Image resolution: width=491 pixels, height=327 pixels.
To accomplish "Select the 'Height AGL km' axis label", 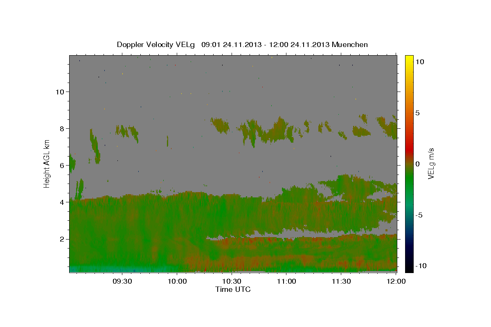I will point(47,163).
